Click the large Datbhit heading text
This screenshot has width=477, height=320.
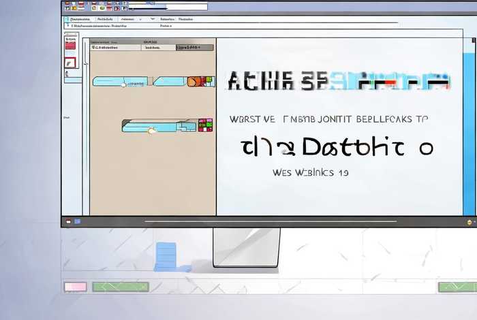[x=337, y=146]
